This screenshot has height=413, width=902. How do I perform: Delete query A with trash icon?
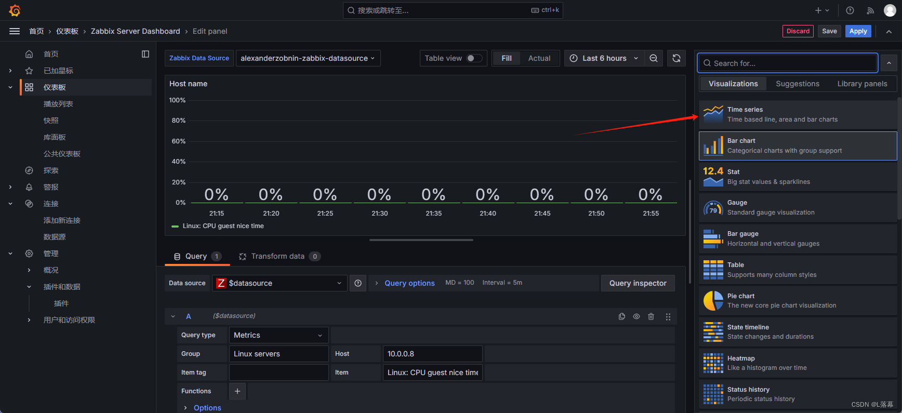point(651,316)
